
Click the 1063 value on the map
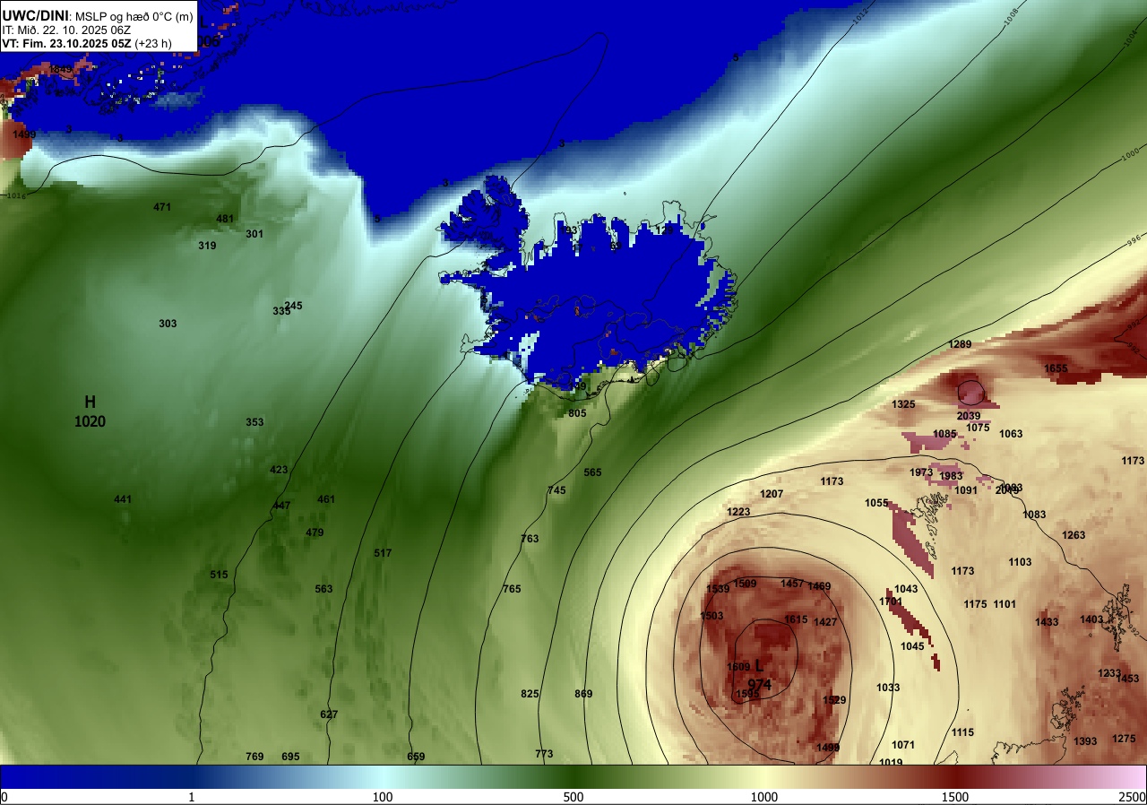[x=1011, y=434]
